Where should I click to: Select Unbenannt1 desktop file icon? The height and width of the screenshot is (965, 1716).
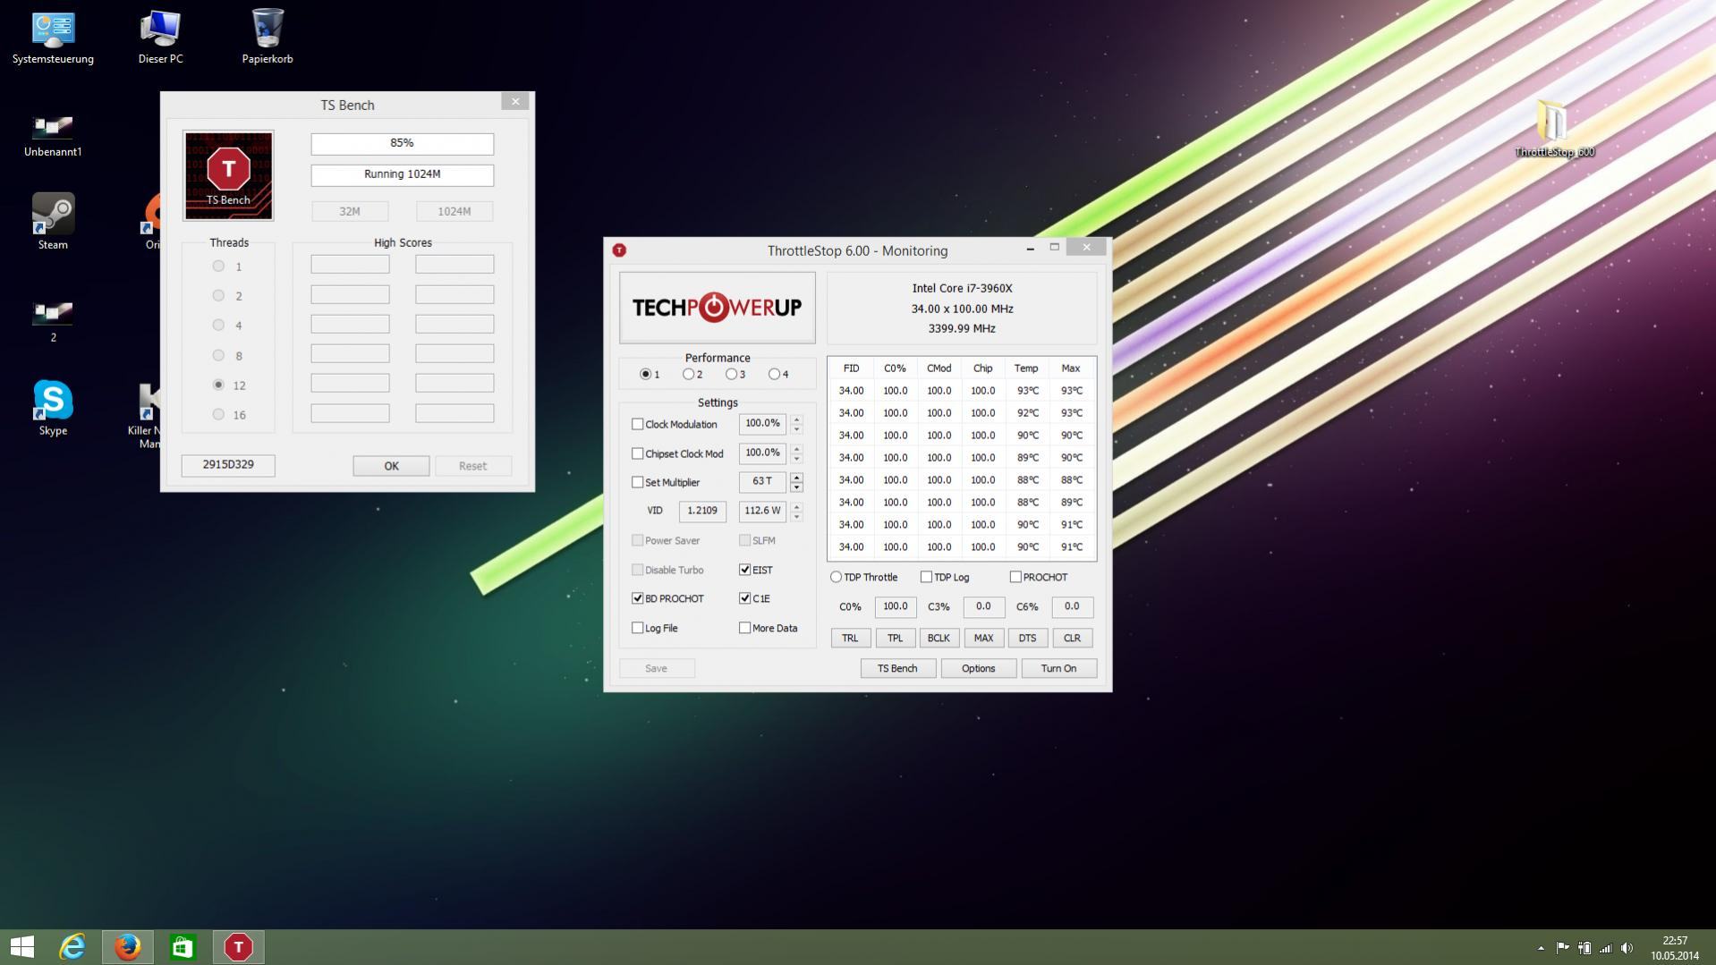point(53,136)
